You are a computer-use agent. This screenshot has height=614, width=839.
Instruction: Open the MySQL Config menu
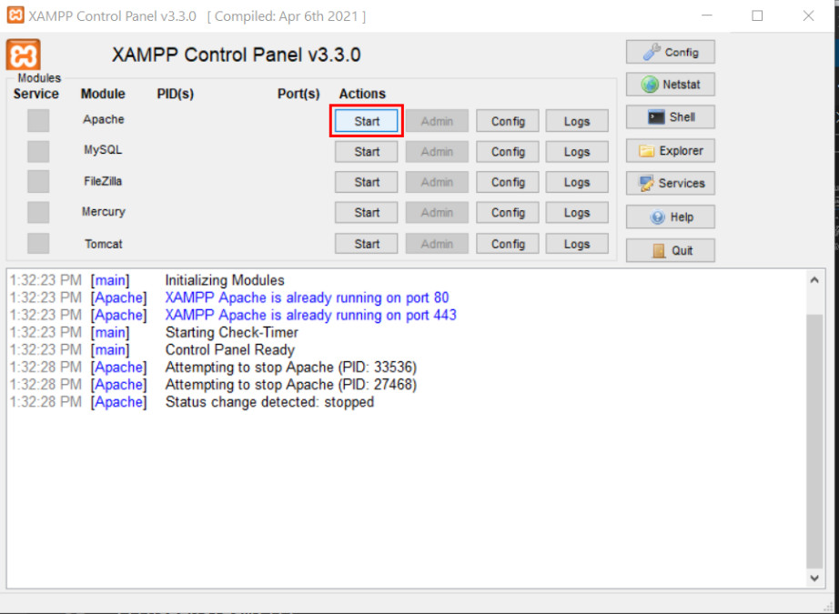(x=508, y=152)
